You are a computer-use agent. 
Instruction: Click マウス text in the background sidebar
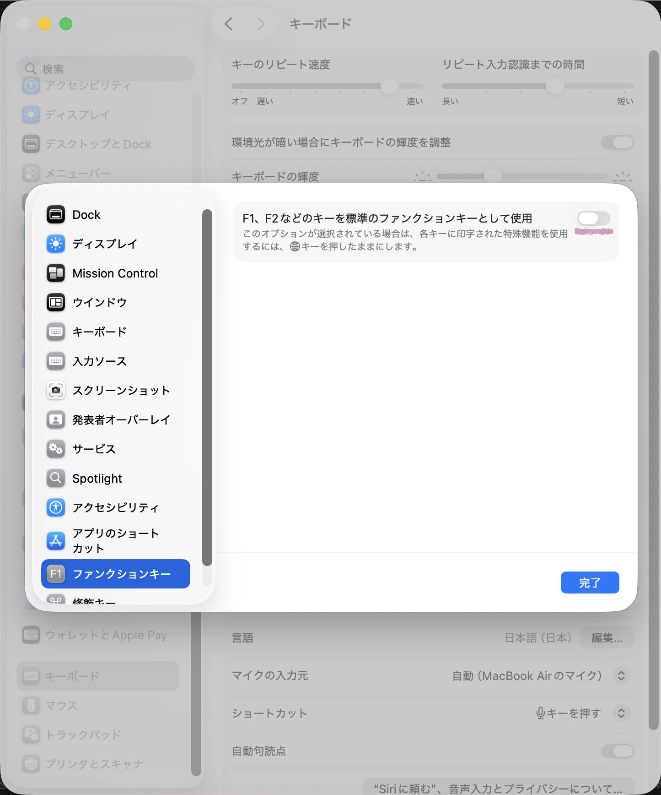[61, 705]
